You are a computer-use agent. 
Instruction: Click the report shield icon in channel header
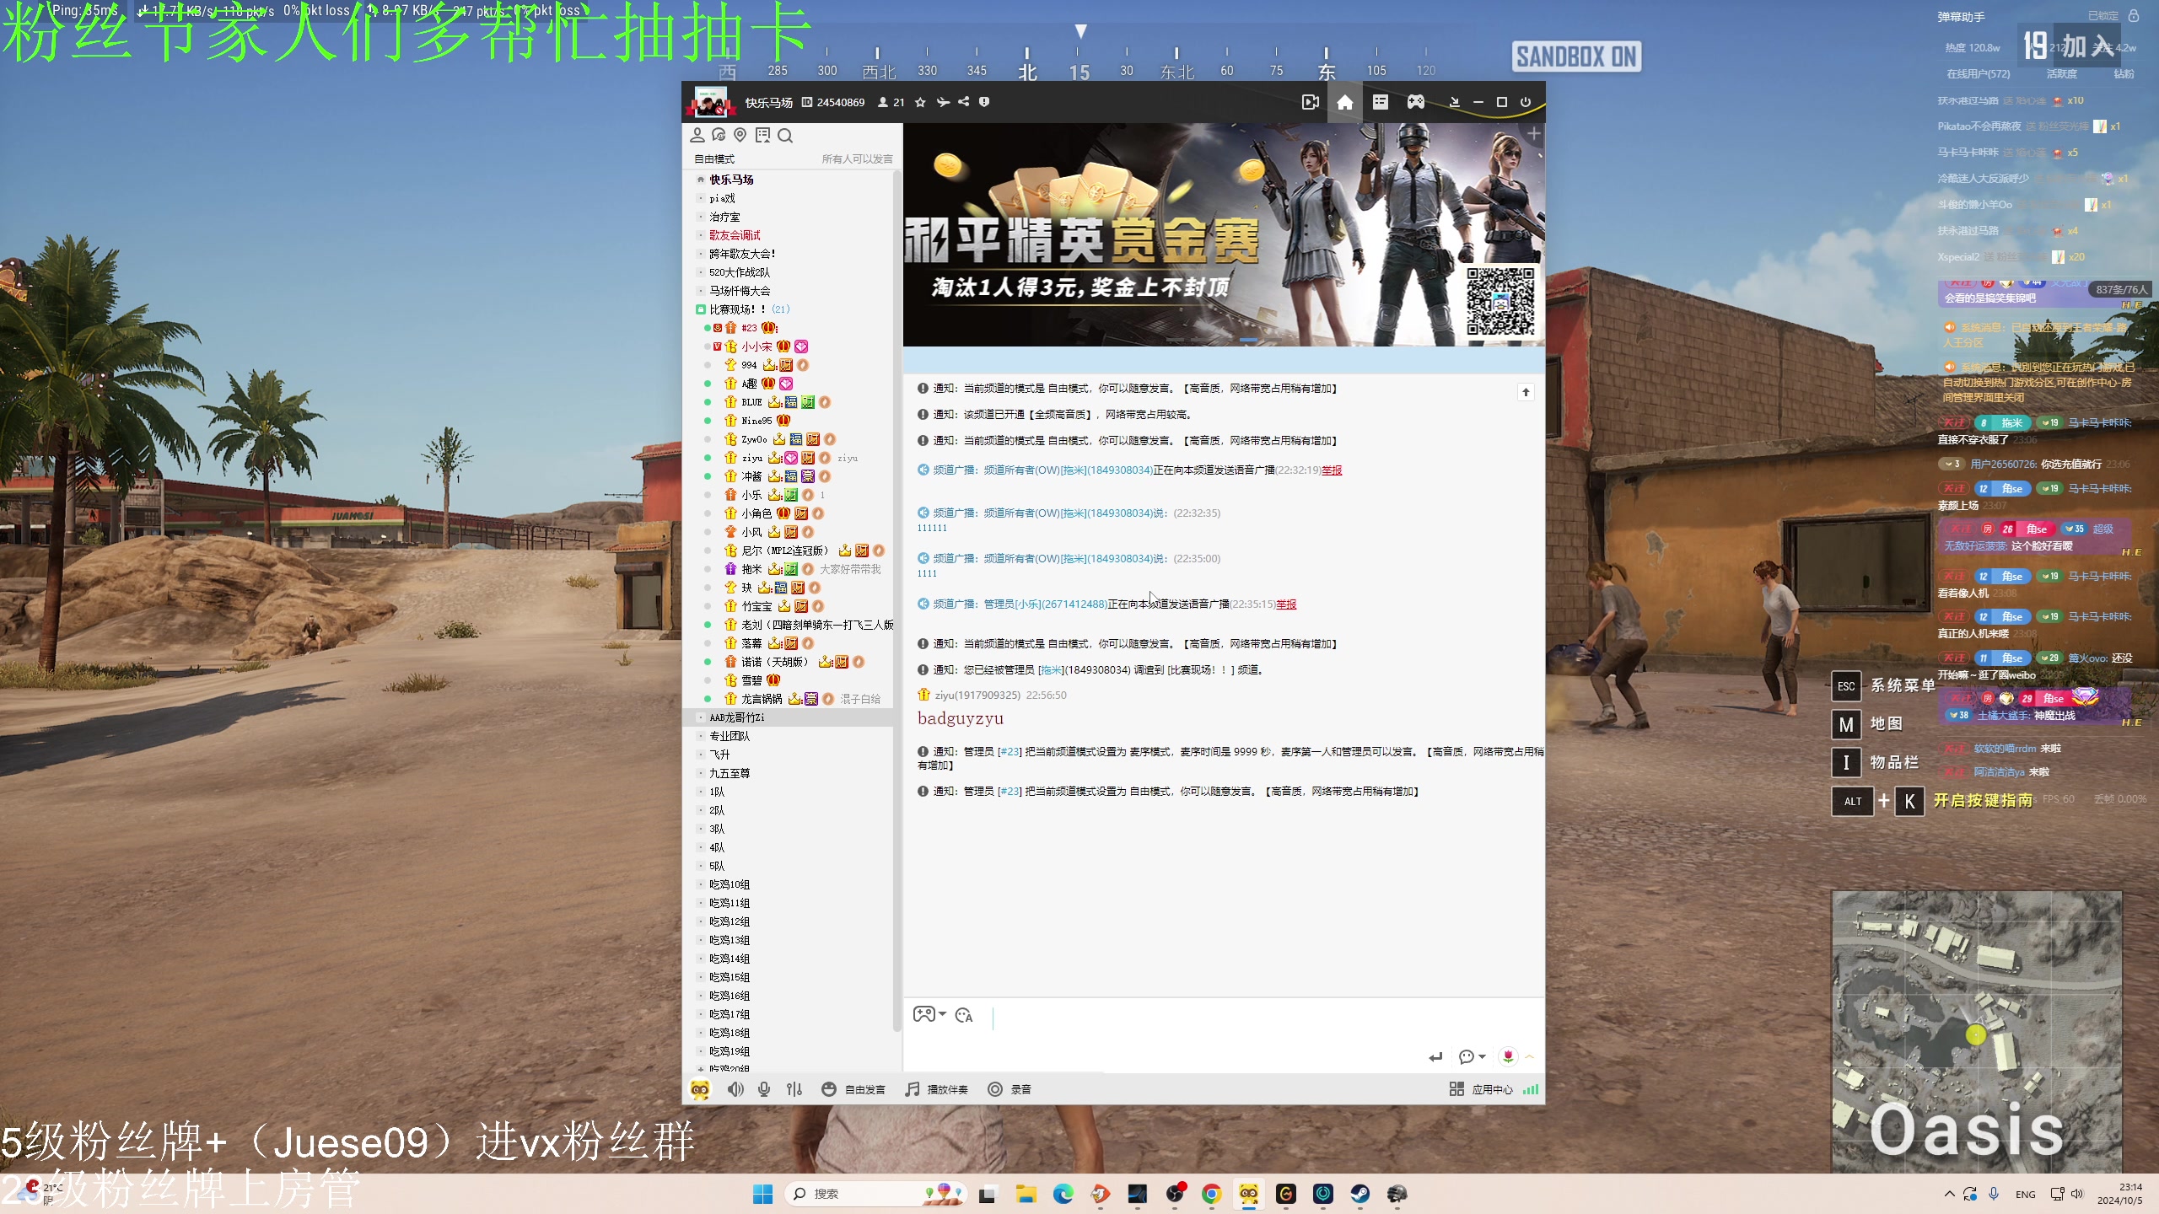(x=983, y=102)
